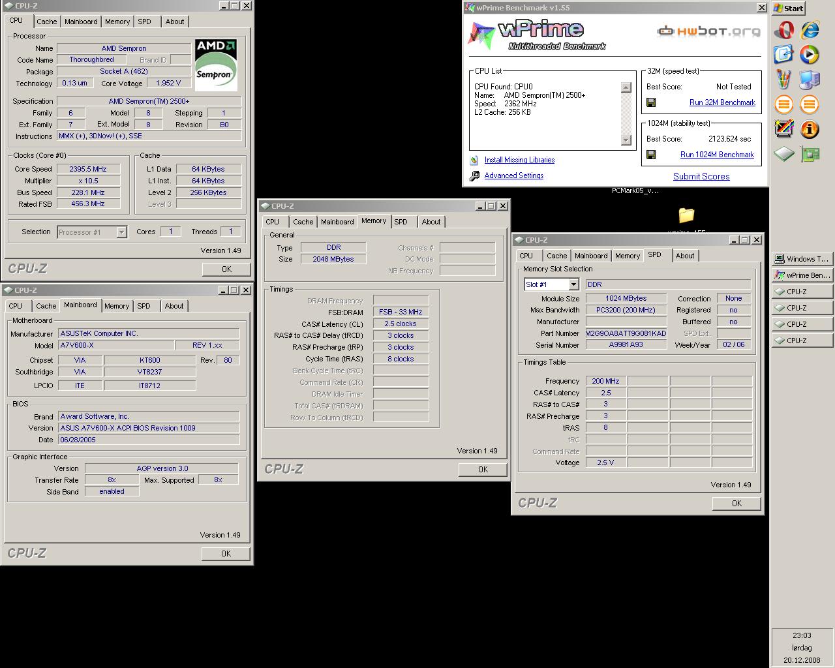Select SPD tab in Memory CPU-Z window
Image resolution: width=835 pixels, height=668 pixels.
pos(401,222)
